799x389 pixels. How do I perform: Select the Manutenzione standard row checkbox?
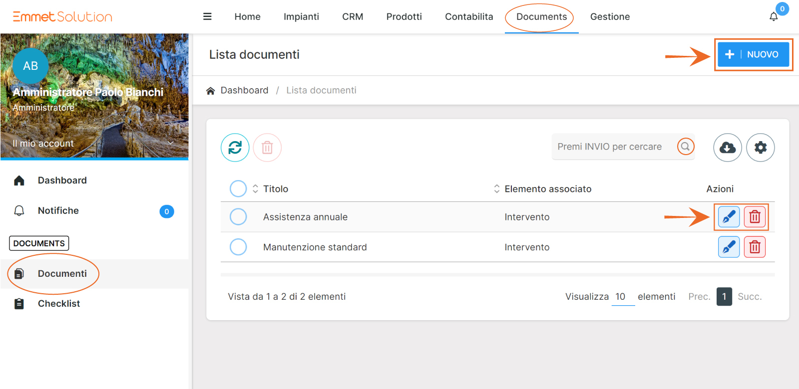[238, 247]
